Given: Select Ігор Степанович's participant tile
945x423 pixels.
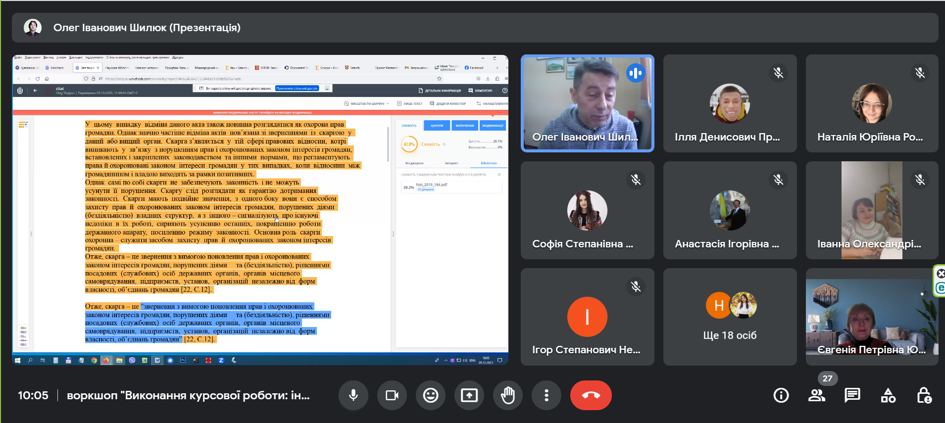Looking at the screenshot, I should [x=588, y=317].
